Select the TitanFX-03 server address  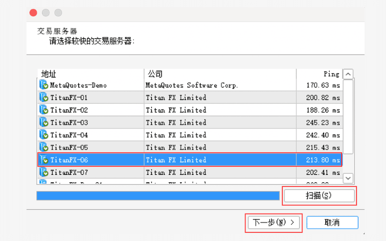pos(69,123)
